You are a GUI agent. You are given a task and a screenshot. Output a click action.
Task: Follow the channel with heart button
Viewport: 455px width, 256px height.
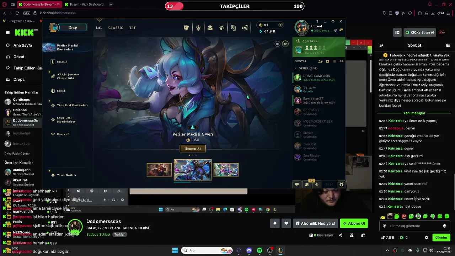pos(286,223)
